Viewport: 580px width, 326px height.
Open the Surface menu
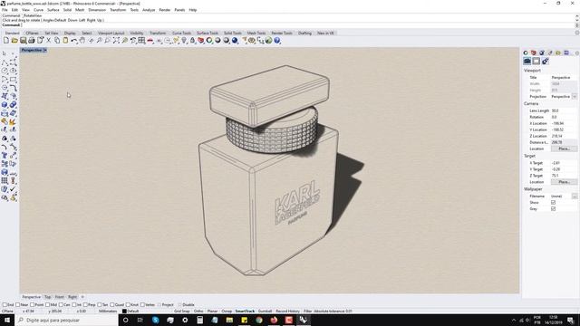click(53, 10)
